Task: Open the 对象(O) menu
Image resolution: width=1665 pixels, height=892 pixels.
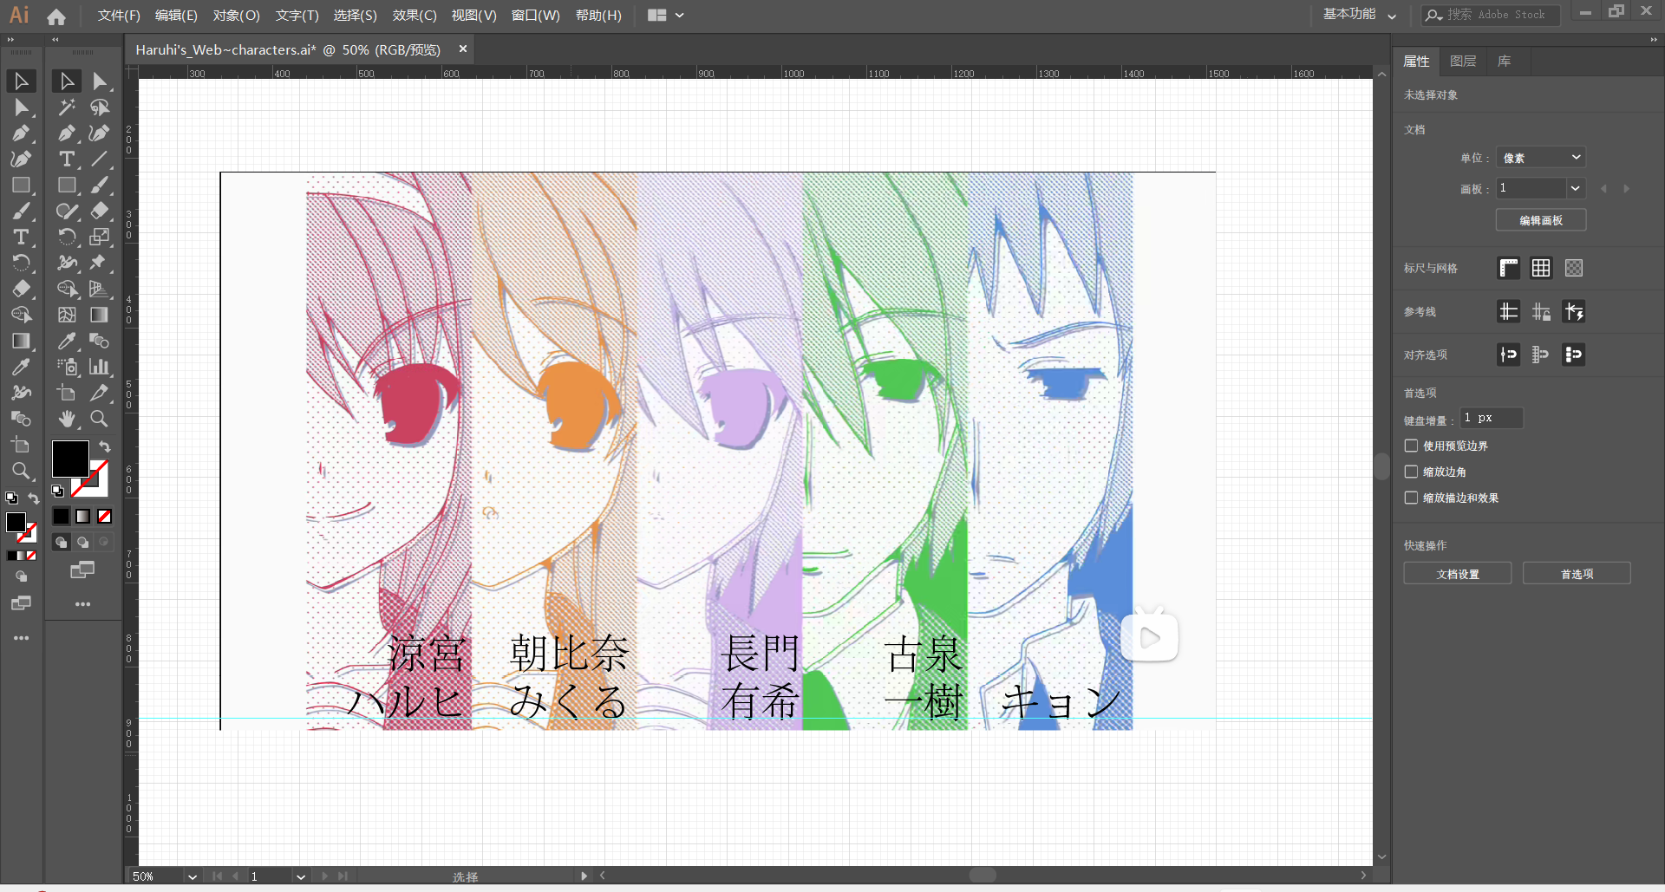Action: tap(237, 16)
